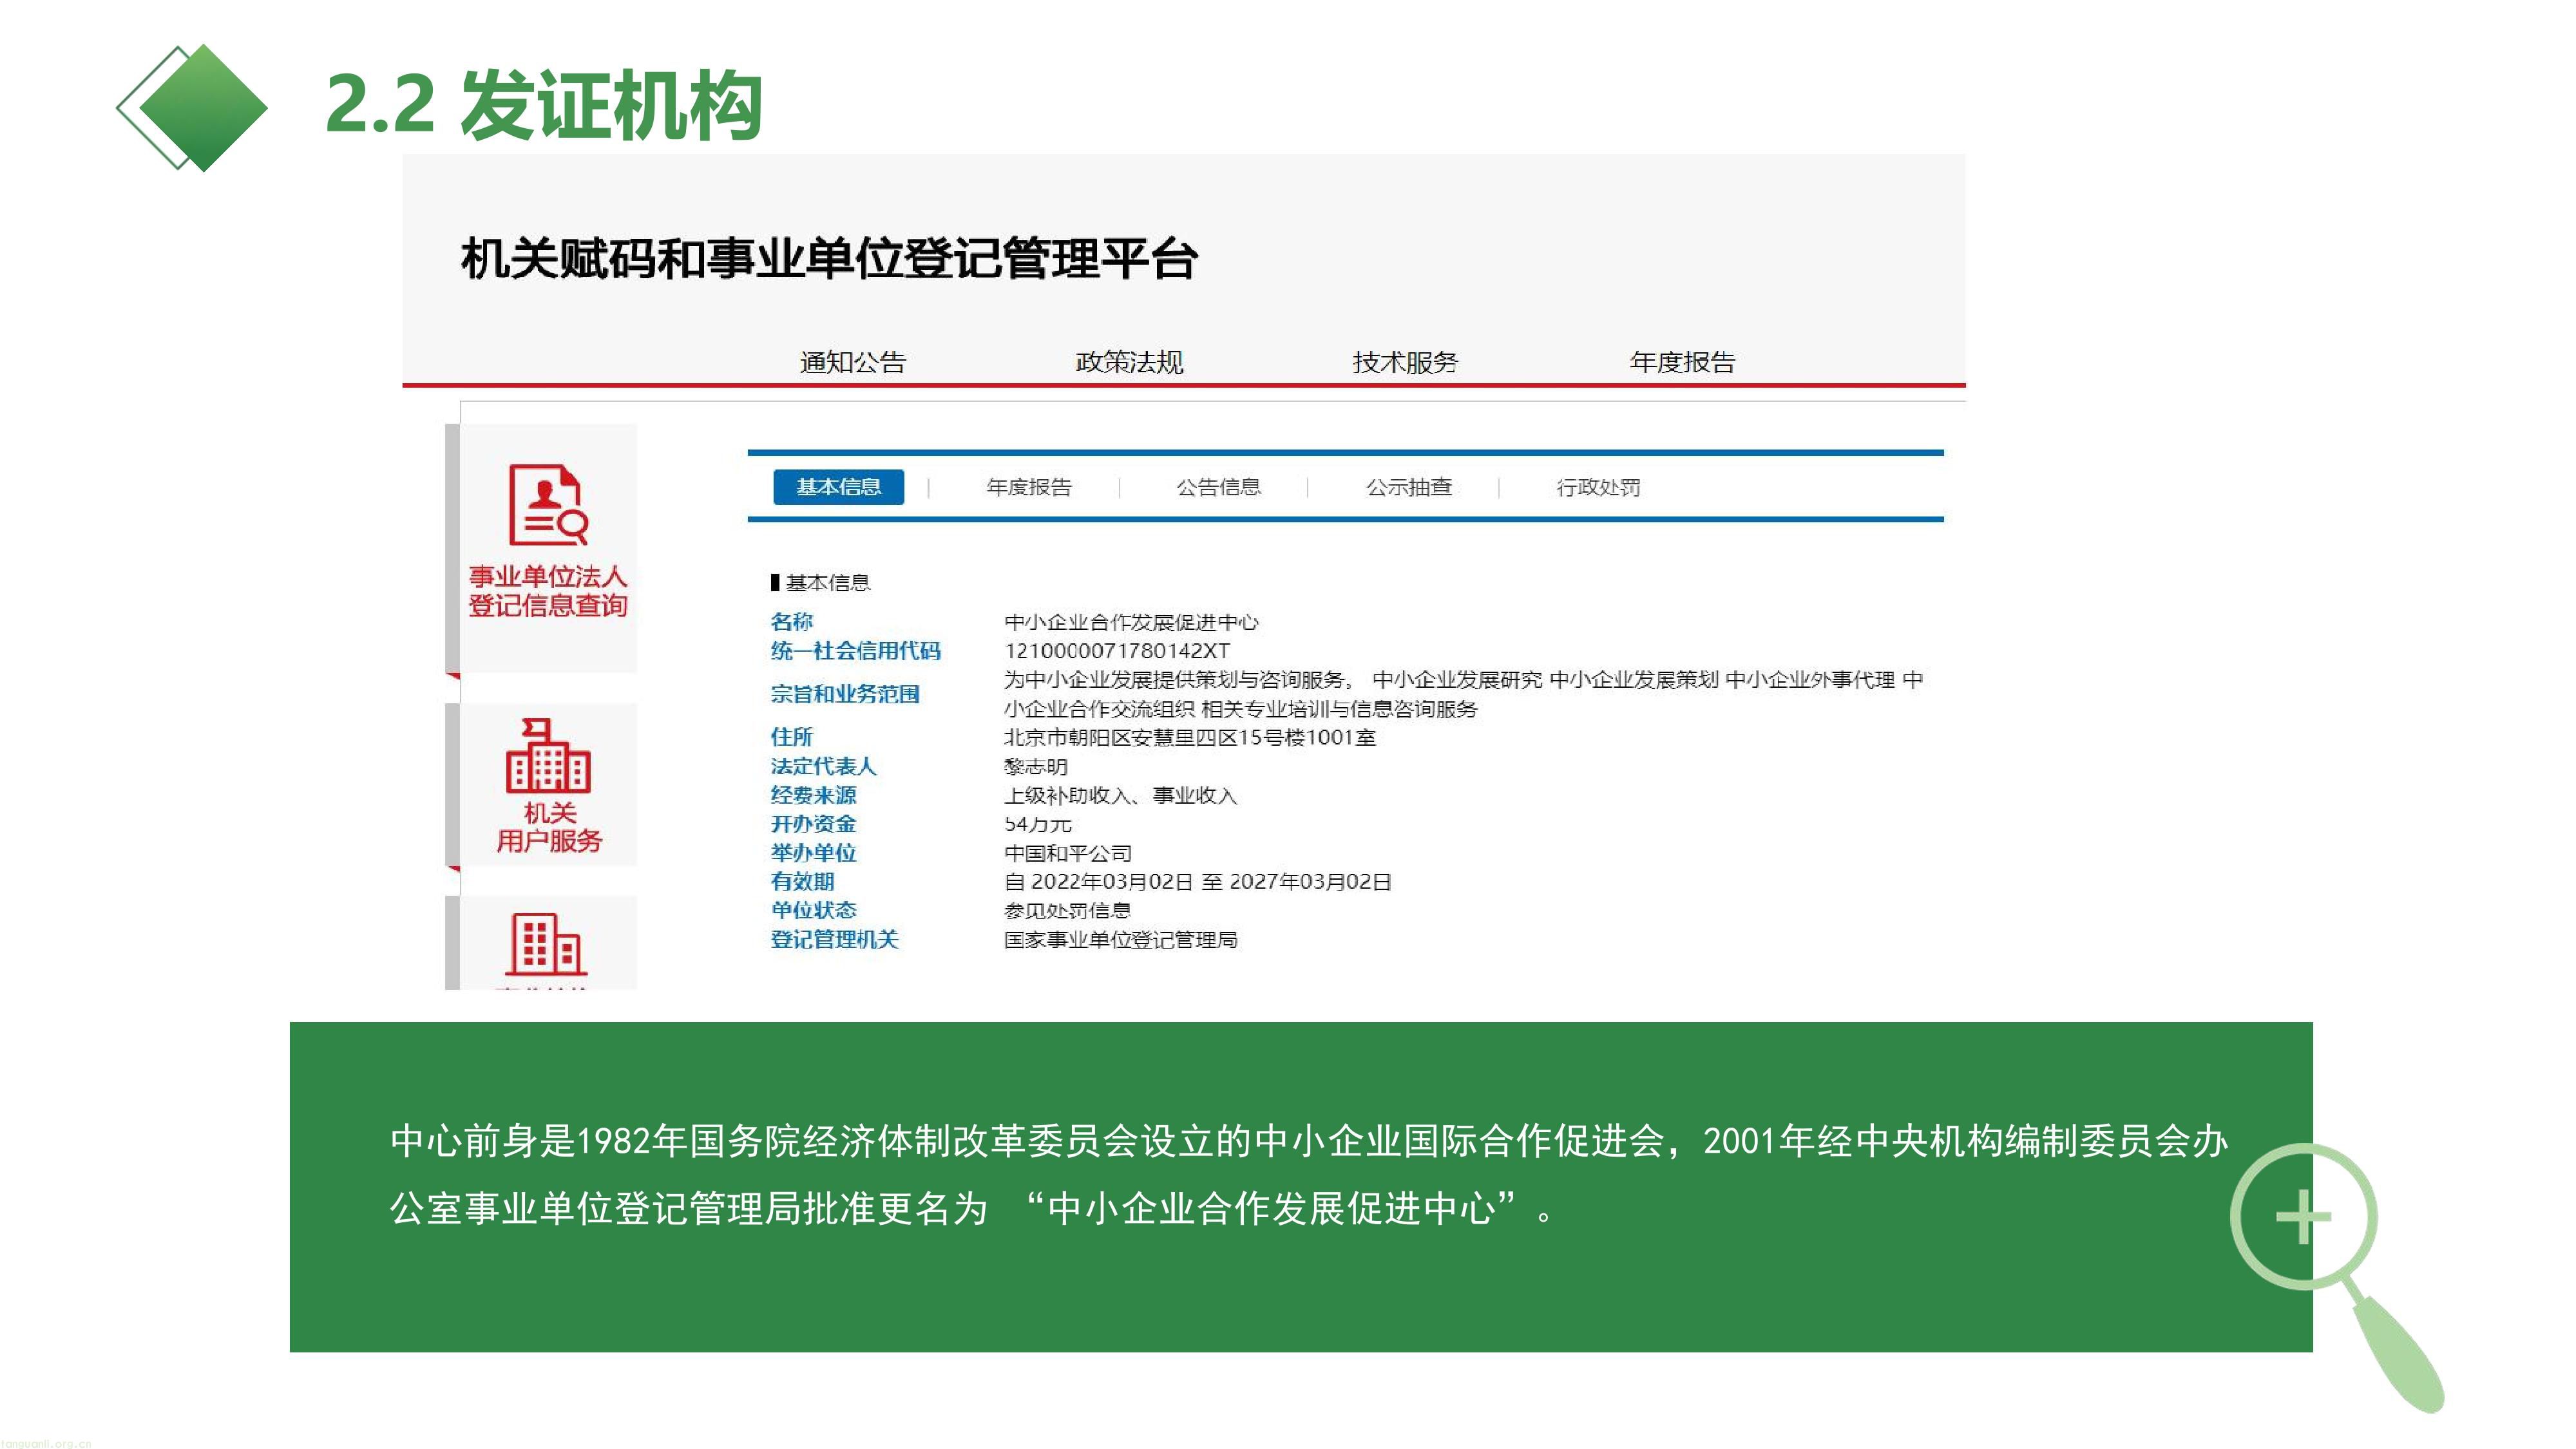Click the value 54万元
This screenshot has width=2576, height=1449.
pos(1037,824)
